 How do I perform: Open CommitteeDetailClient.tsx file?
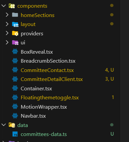52,79
